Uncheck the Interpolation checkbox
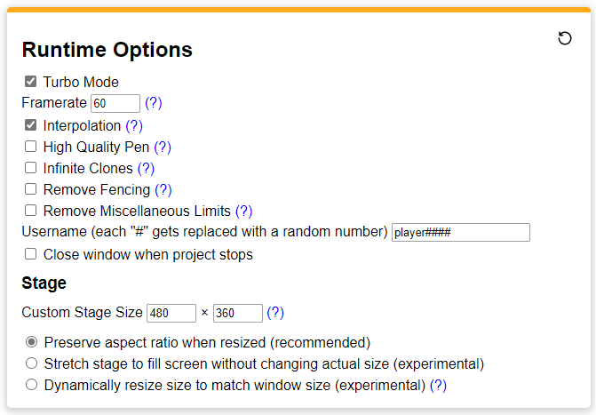 coord(31,125)
